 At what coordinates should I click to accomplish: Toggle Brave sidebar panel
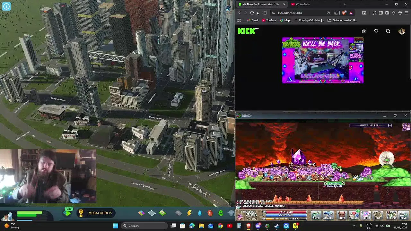[380, 13]
